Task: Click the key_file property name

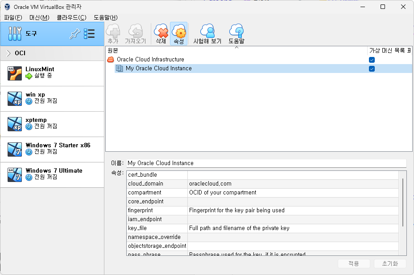Action: (x=137, y=228)
